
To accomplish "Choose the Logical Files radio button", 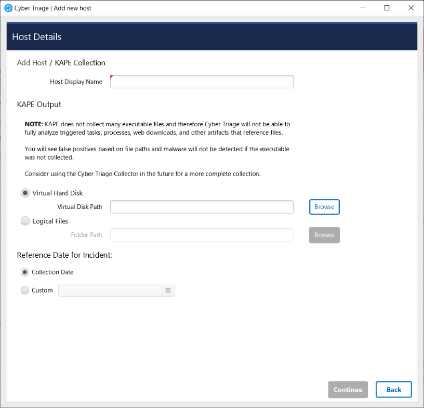I will pos(25,221).
